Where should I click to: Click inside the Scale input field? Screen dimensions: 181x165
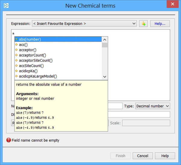pyautogui.click(x=146, y=123)
